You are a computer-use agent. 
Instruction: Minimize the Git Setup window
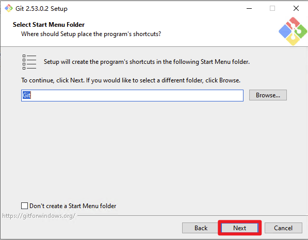(249, 8)
